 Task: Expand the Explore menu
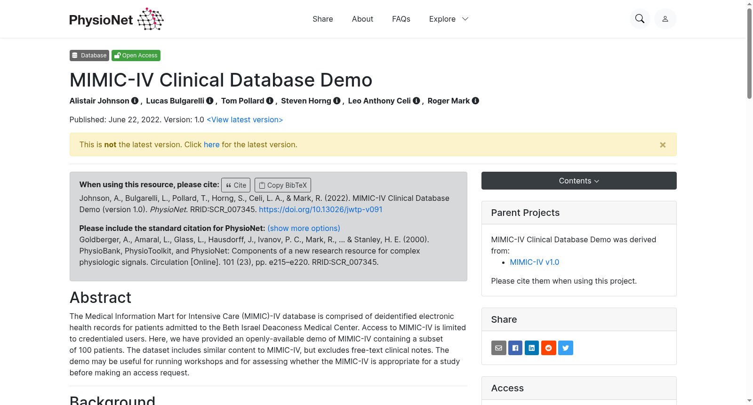click(x=449, y=19)
